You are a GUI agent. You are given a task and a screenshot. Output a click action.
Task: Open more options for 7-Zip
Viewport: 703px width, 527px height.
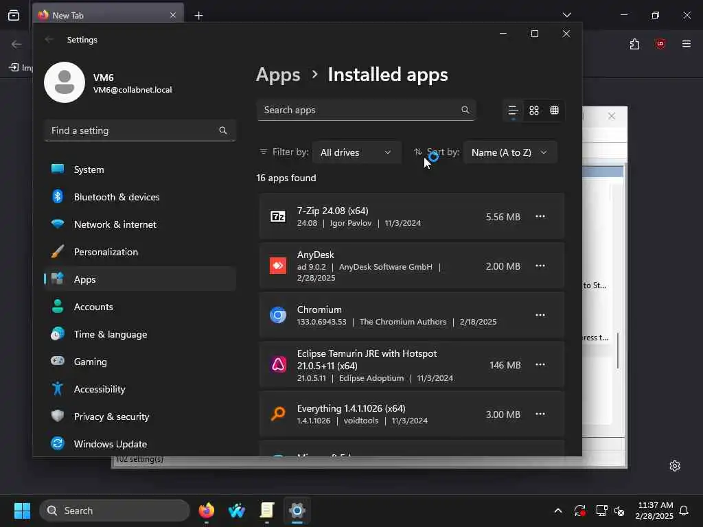540,216
